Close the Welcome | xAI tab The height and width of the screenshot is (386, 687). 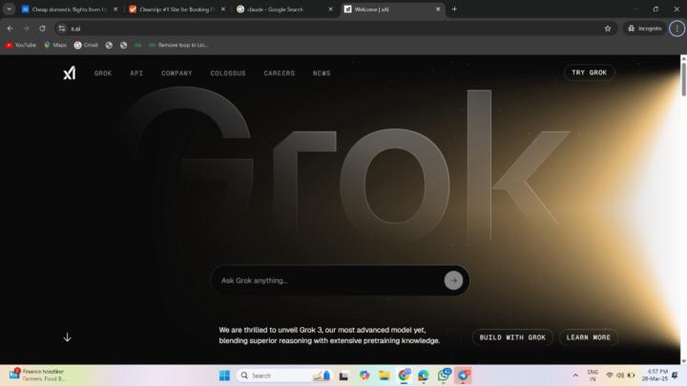438,10
